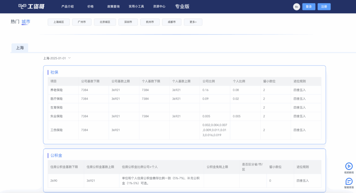Switch language with the En button

[x=296, y=7]
